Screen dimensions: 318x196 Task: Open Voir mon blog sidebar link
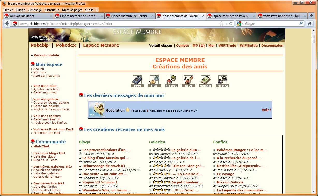pyautogui.click(x=45, y=86)
